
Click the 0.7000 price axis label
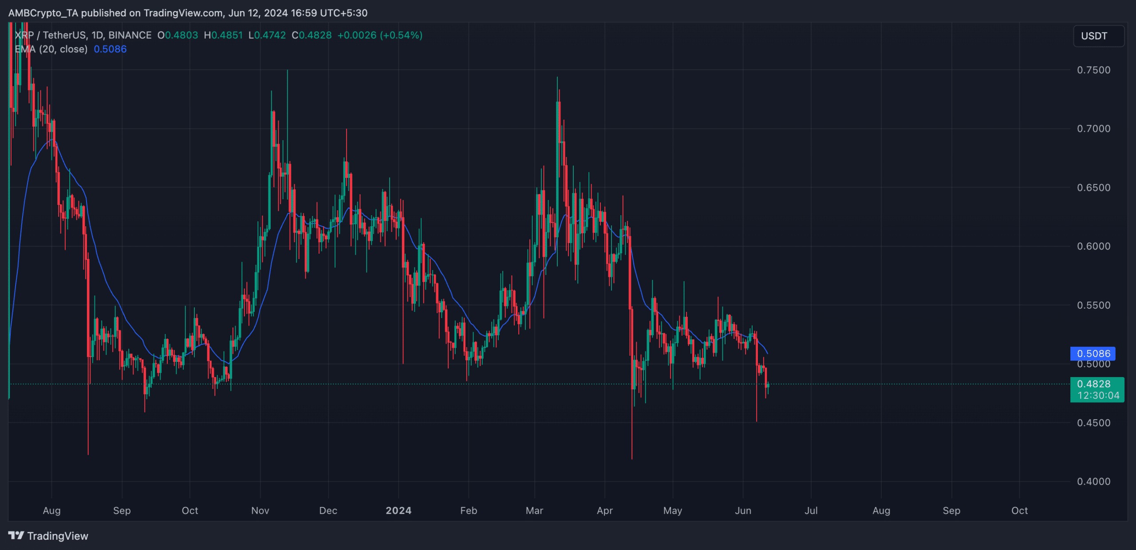[1093, 129]
